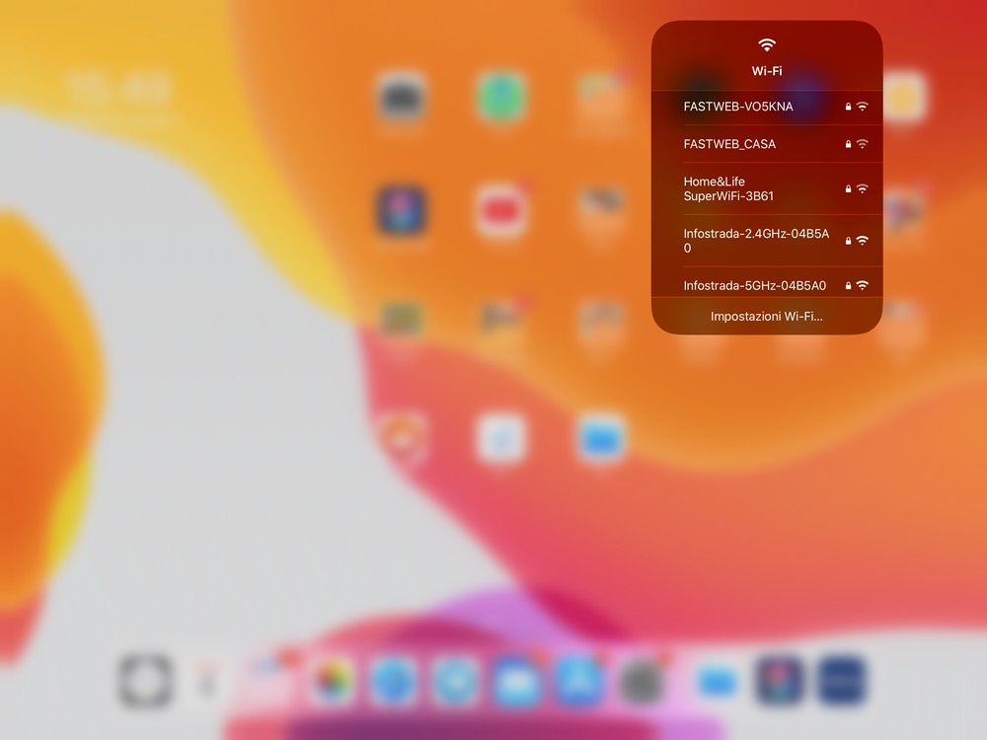Select the signal icon for Home&Life SuperWiFi-3B61
The width and height of the screenshot is (987, 740).
point(863,188)
